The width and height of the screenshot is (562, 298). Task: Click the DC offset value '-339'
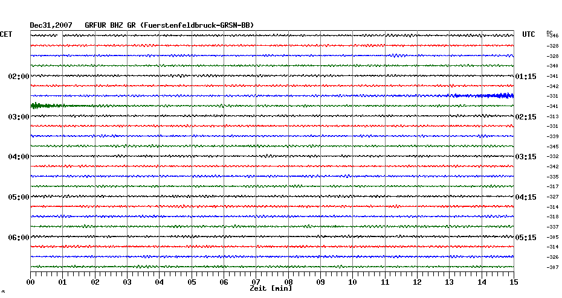[x=552, y=137]
